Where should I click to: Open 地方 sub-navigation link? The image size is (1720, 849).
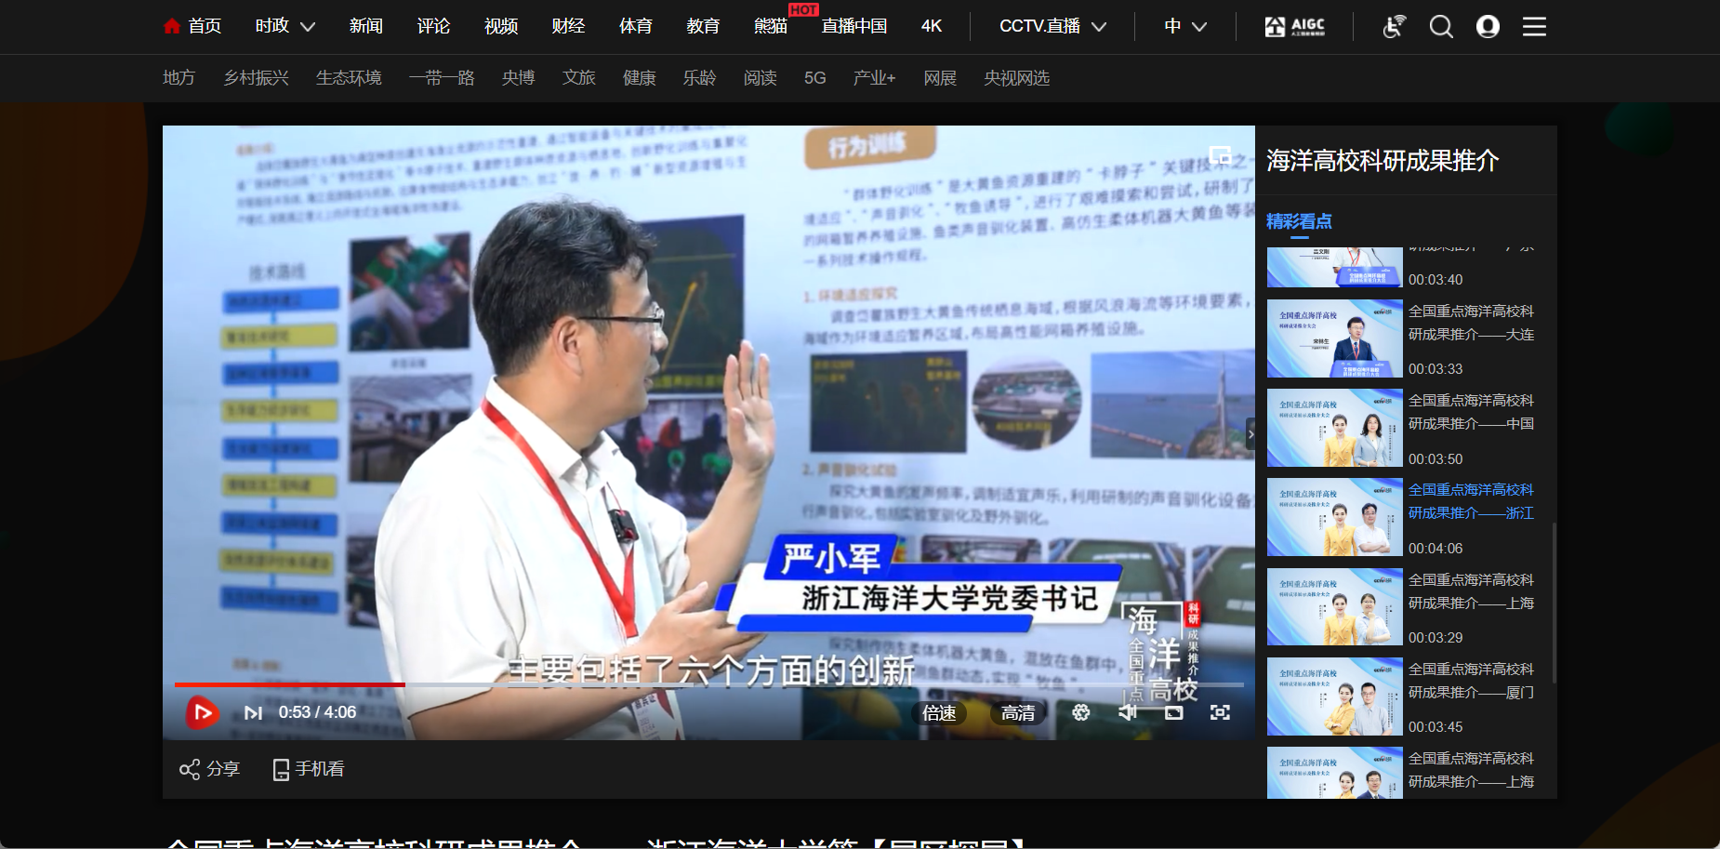tap(179, 78)
